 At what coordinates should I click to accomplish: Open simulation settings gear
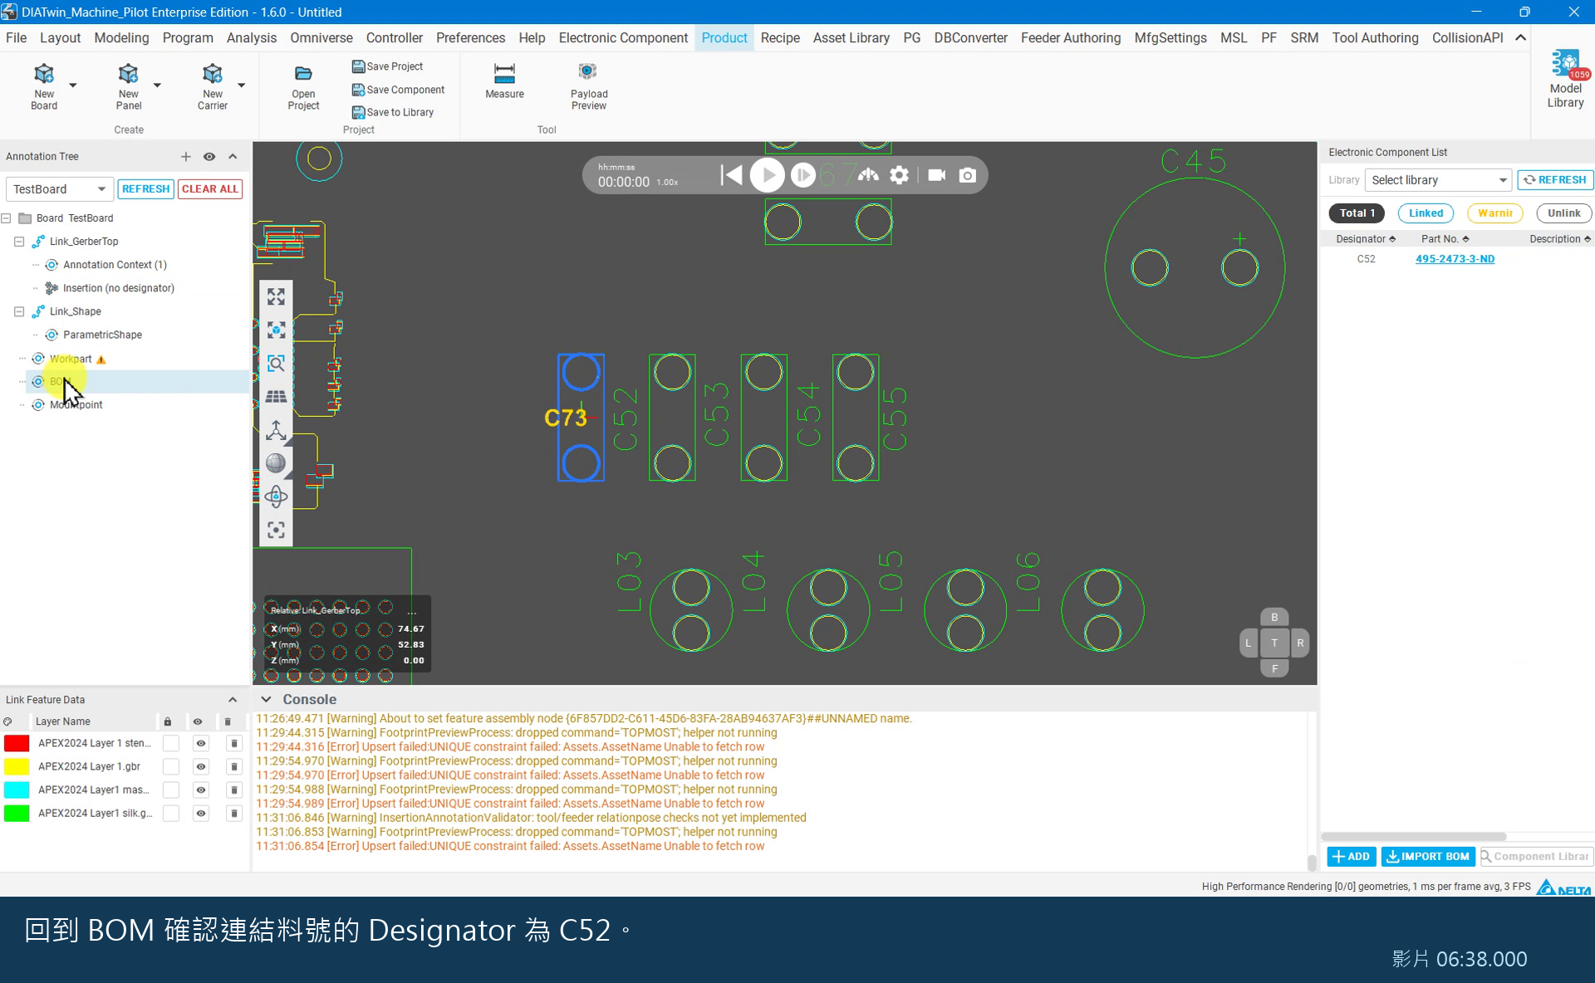coord(899,175)
